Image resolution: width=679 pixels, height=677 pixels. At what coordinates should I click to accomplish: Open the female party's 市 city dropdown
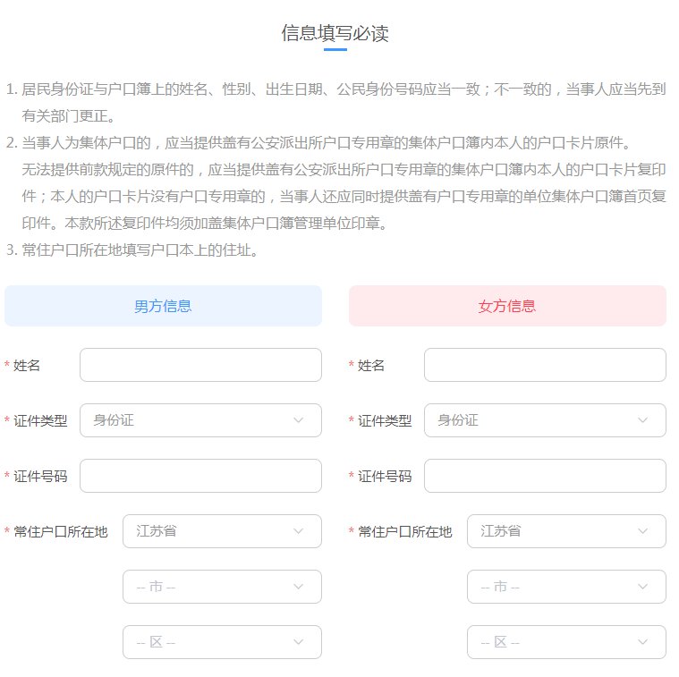[566, 587]
